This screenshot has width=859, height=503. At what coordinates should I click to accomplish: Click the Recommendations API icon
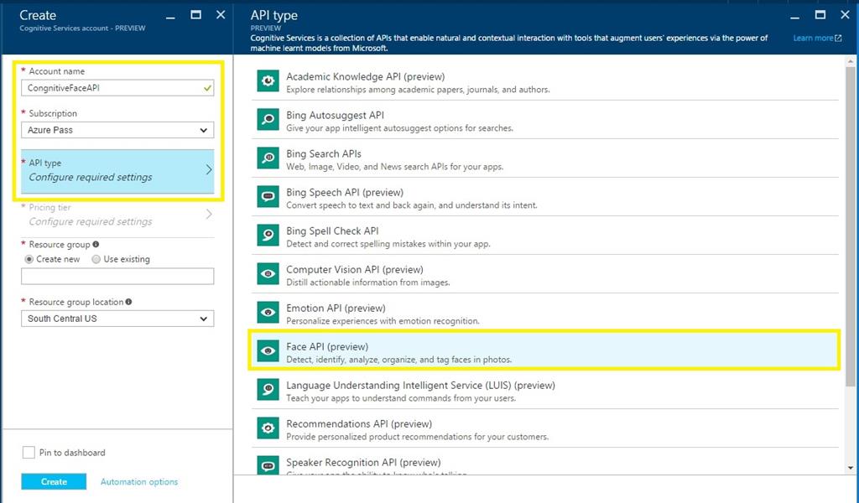[x=268, y=428]
